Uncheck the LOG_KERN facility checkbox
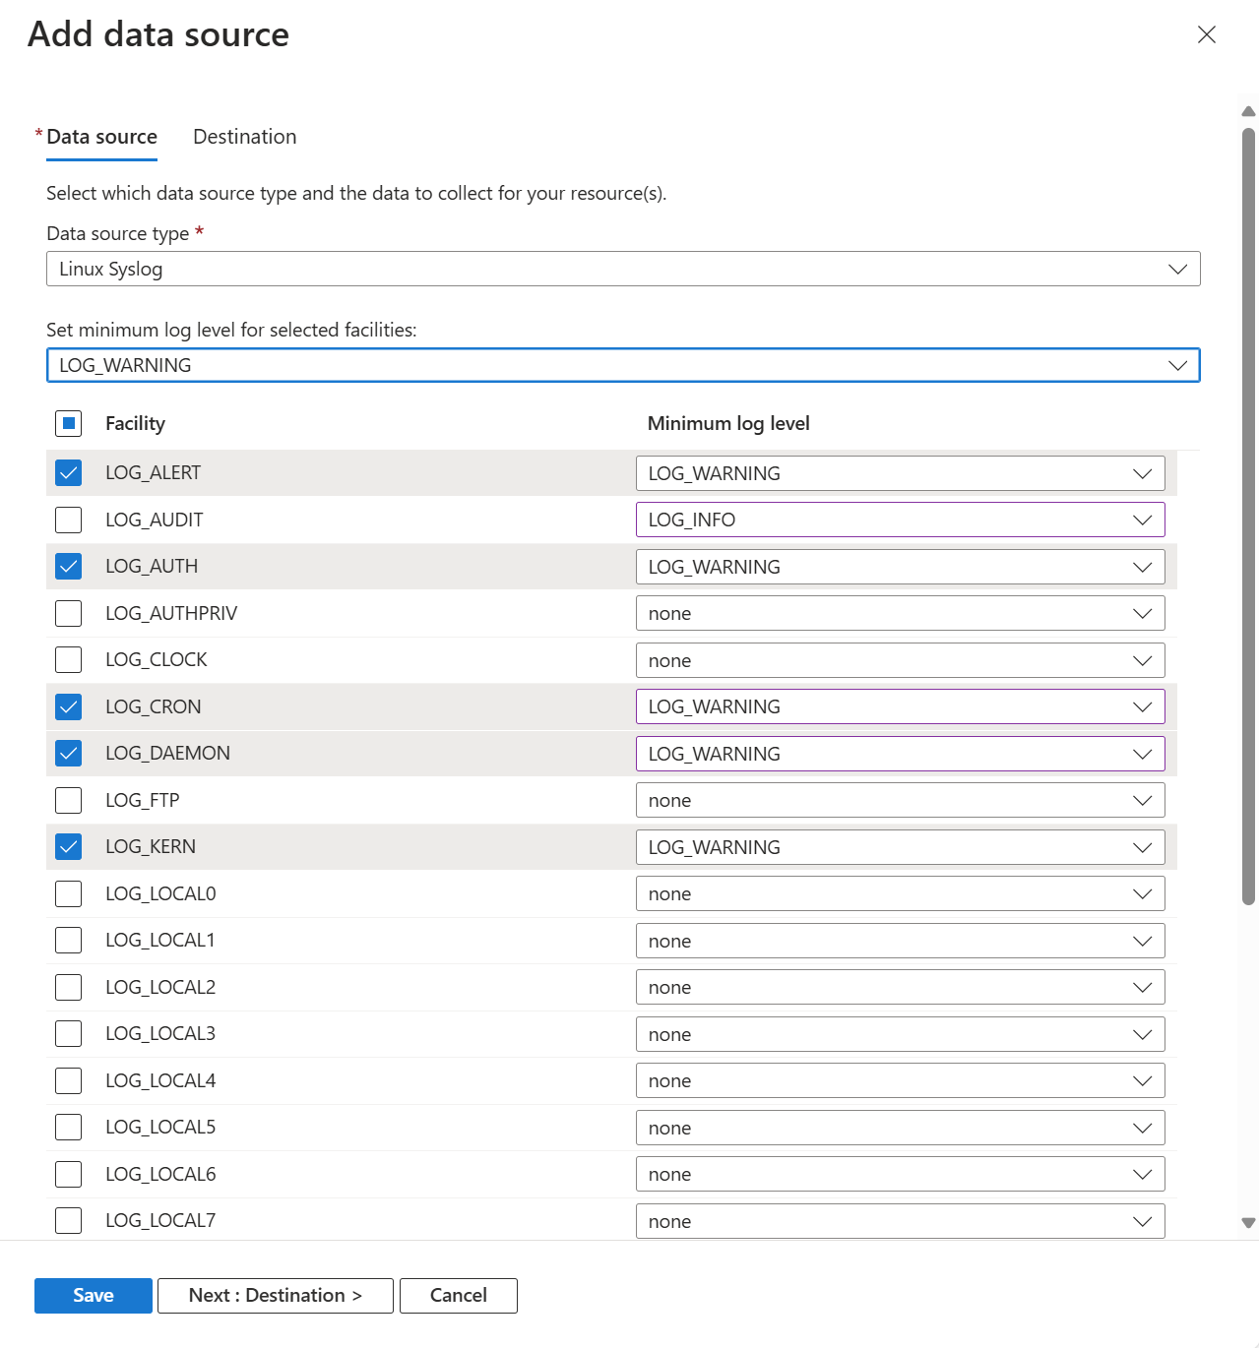The width and height of the screenshot is (1259, 1348). [69, 847]
